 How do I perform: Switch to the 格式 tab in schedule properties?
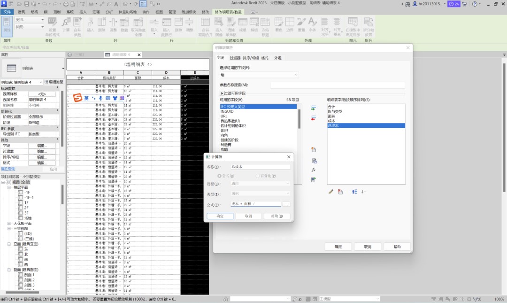(265, 58)
